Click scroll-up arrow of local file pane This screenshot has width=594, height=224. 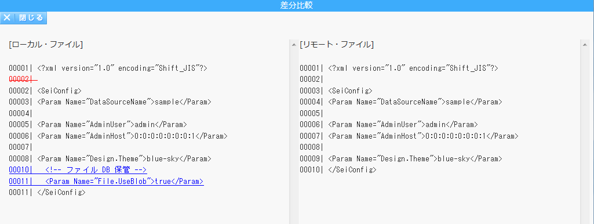[294, 45]
